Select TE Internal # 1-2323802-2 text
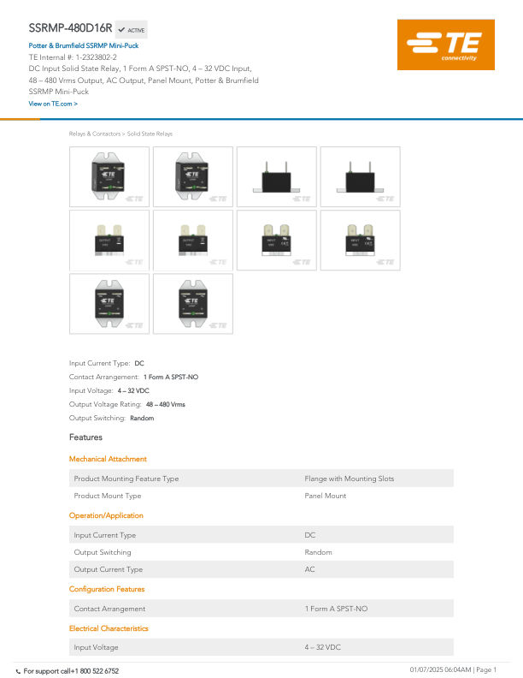The image size is (523, 678). pyautogui.click(x=73, y=57)
